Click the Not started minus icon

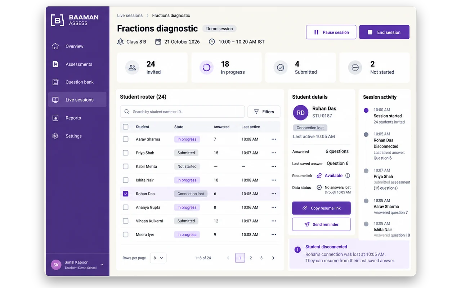click(x=355, y=68)
